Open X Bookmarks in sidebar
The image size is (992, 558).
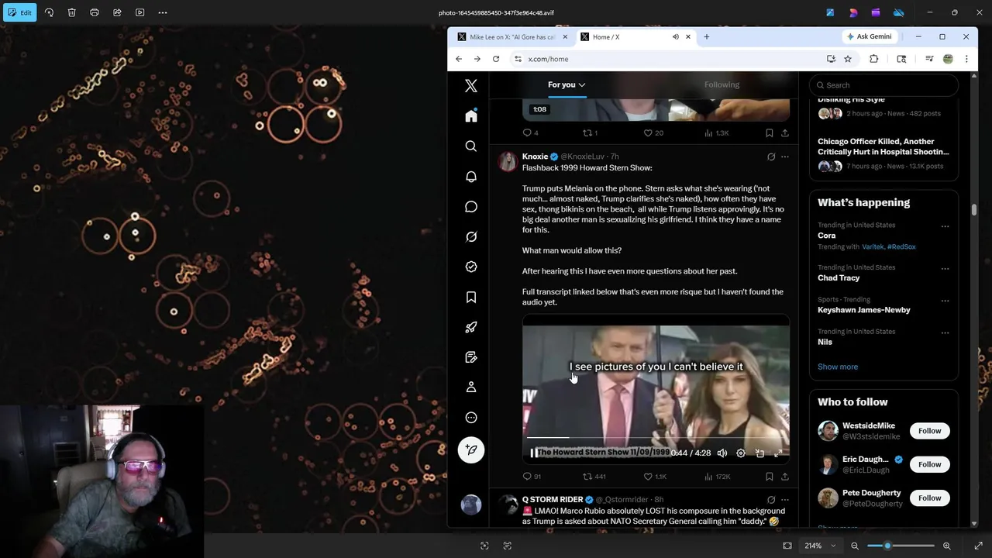[x=471, y=298]
